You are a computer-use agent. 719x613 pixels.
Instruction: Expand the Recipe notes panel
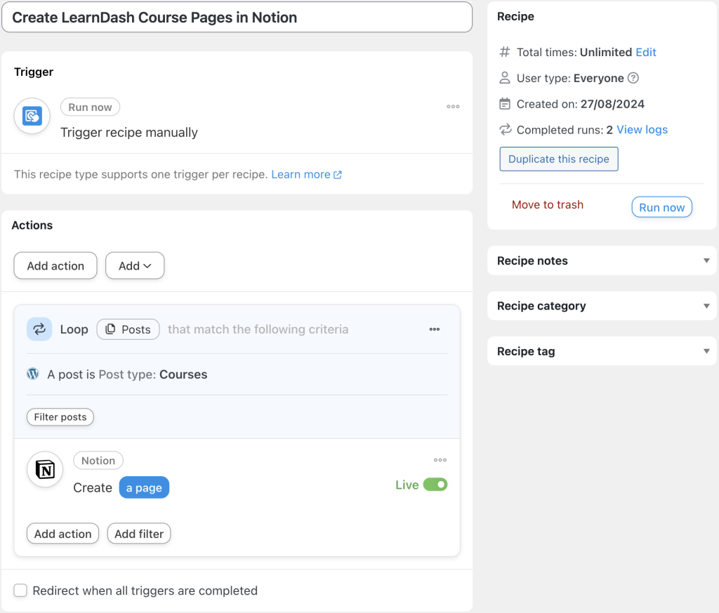706,261
